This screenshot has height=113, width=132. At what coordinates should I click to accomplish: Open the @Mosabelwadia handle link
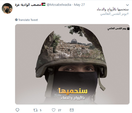point(59,5)
